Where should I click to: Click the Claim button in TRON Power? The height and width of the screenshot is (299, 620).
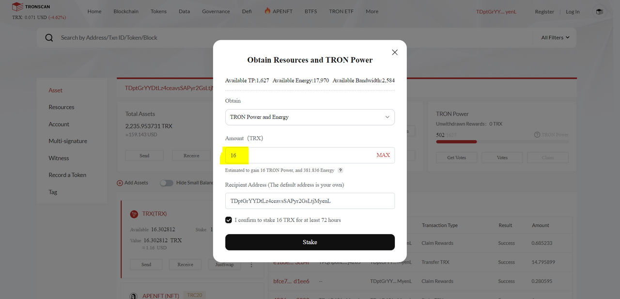[547, 157]
